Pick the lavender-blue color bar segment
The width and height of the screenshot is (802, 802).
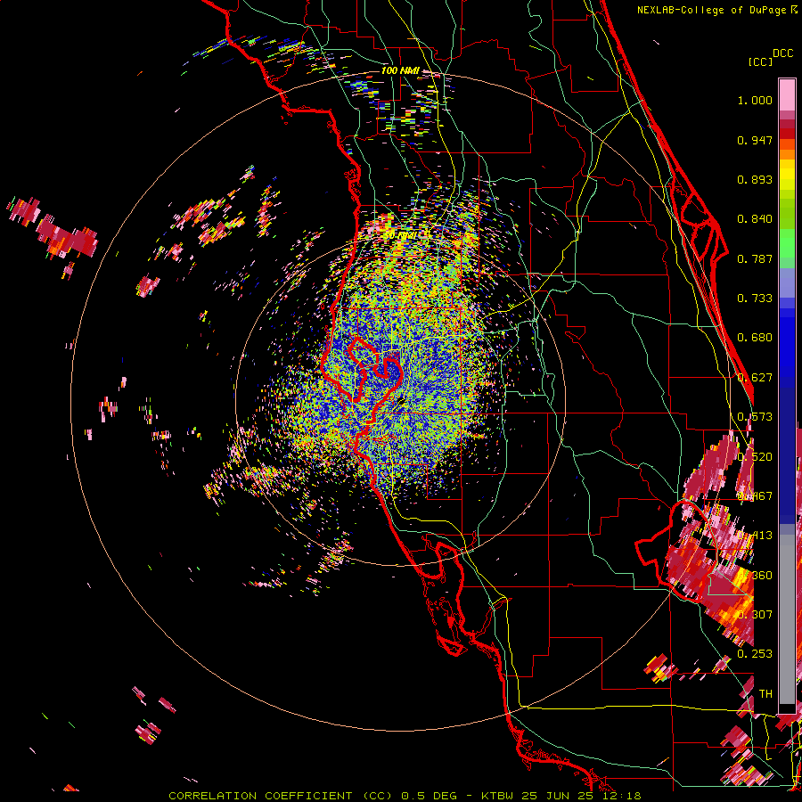pyautogui.click(x=787, y=282)
